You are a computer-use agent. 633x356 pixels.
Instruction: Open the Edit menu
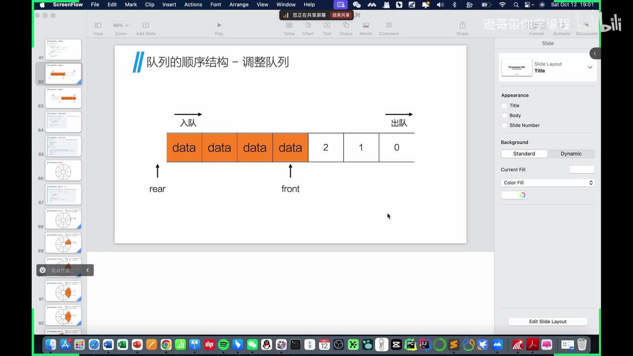112,4
